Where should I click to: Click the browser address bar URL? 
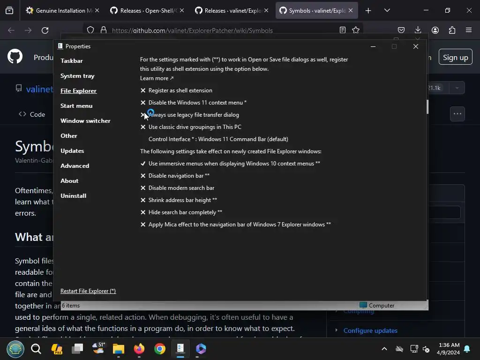coord(192,30)
